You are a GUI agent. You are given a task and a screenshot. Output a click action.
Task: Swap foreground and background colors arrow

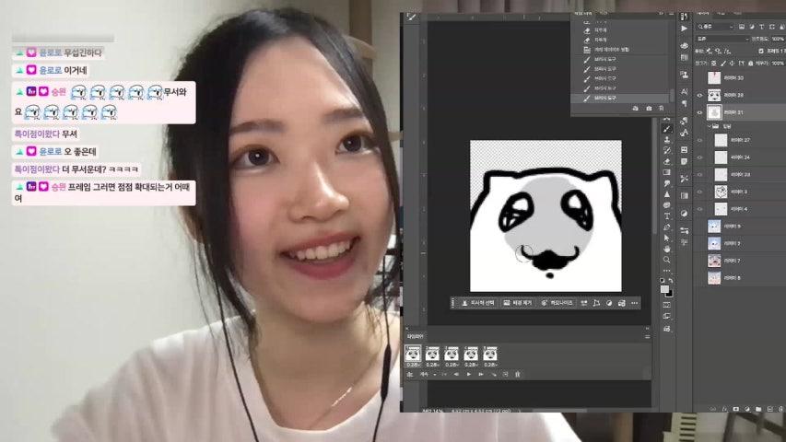tap(671, 280)
